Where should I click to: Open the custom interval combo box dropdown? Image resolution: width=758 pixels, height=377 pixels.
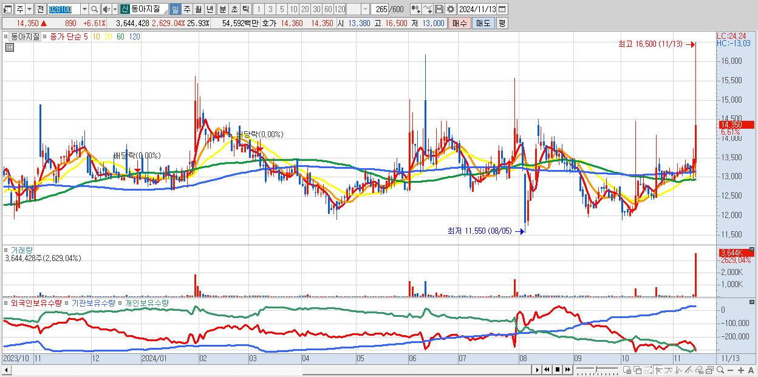(x=365, y=9)
